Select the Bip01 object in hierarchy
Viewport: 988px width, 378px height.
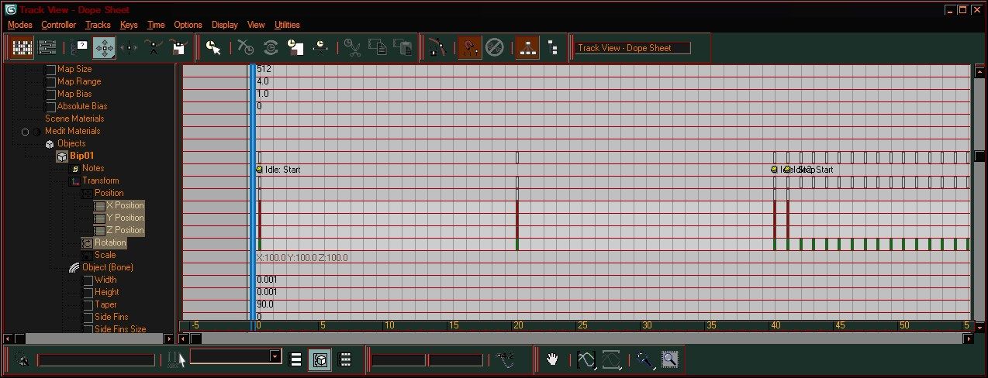(81, 156)
